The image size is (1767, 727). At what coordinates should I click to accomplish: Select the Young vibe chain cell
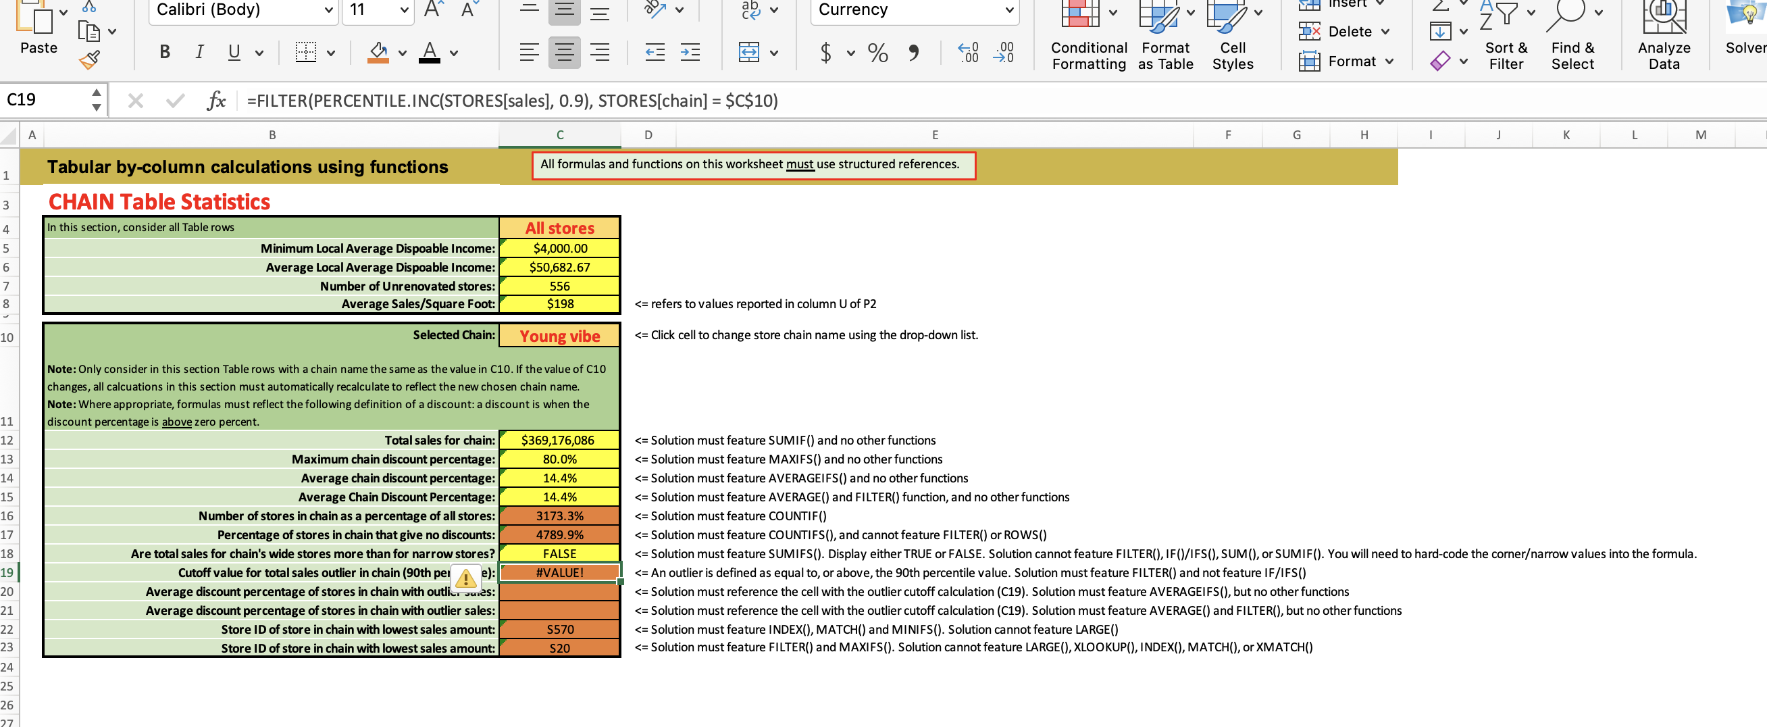(x=560, y=336)
